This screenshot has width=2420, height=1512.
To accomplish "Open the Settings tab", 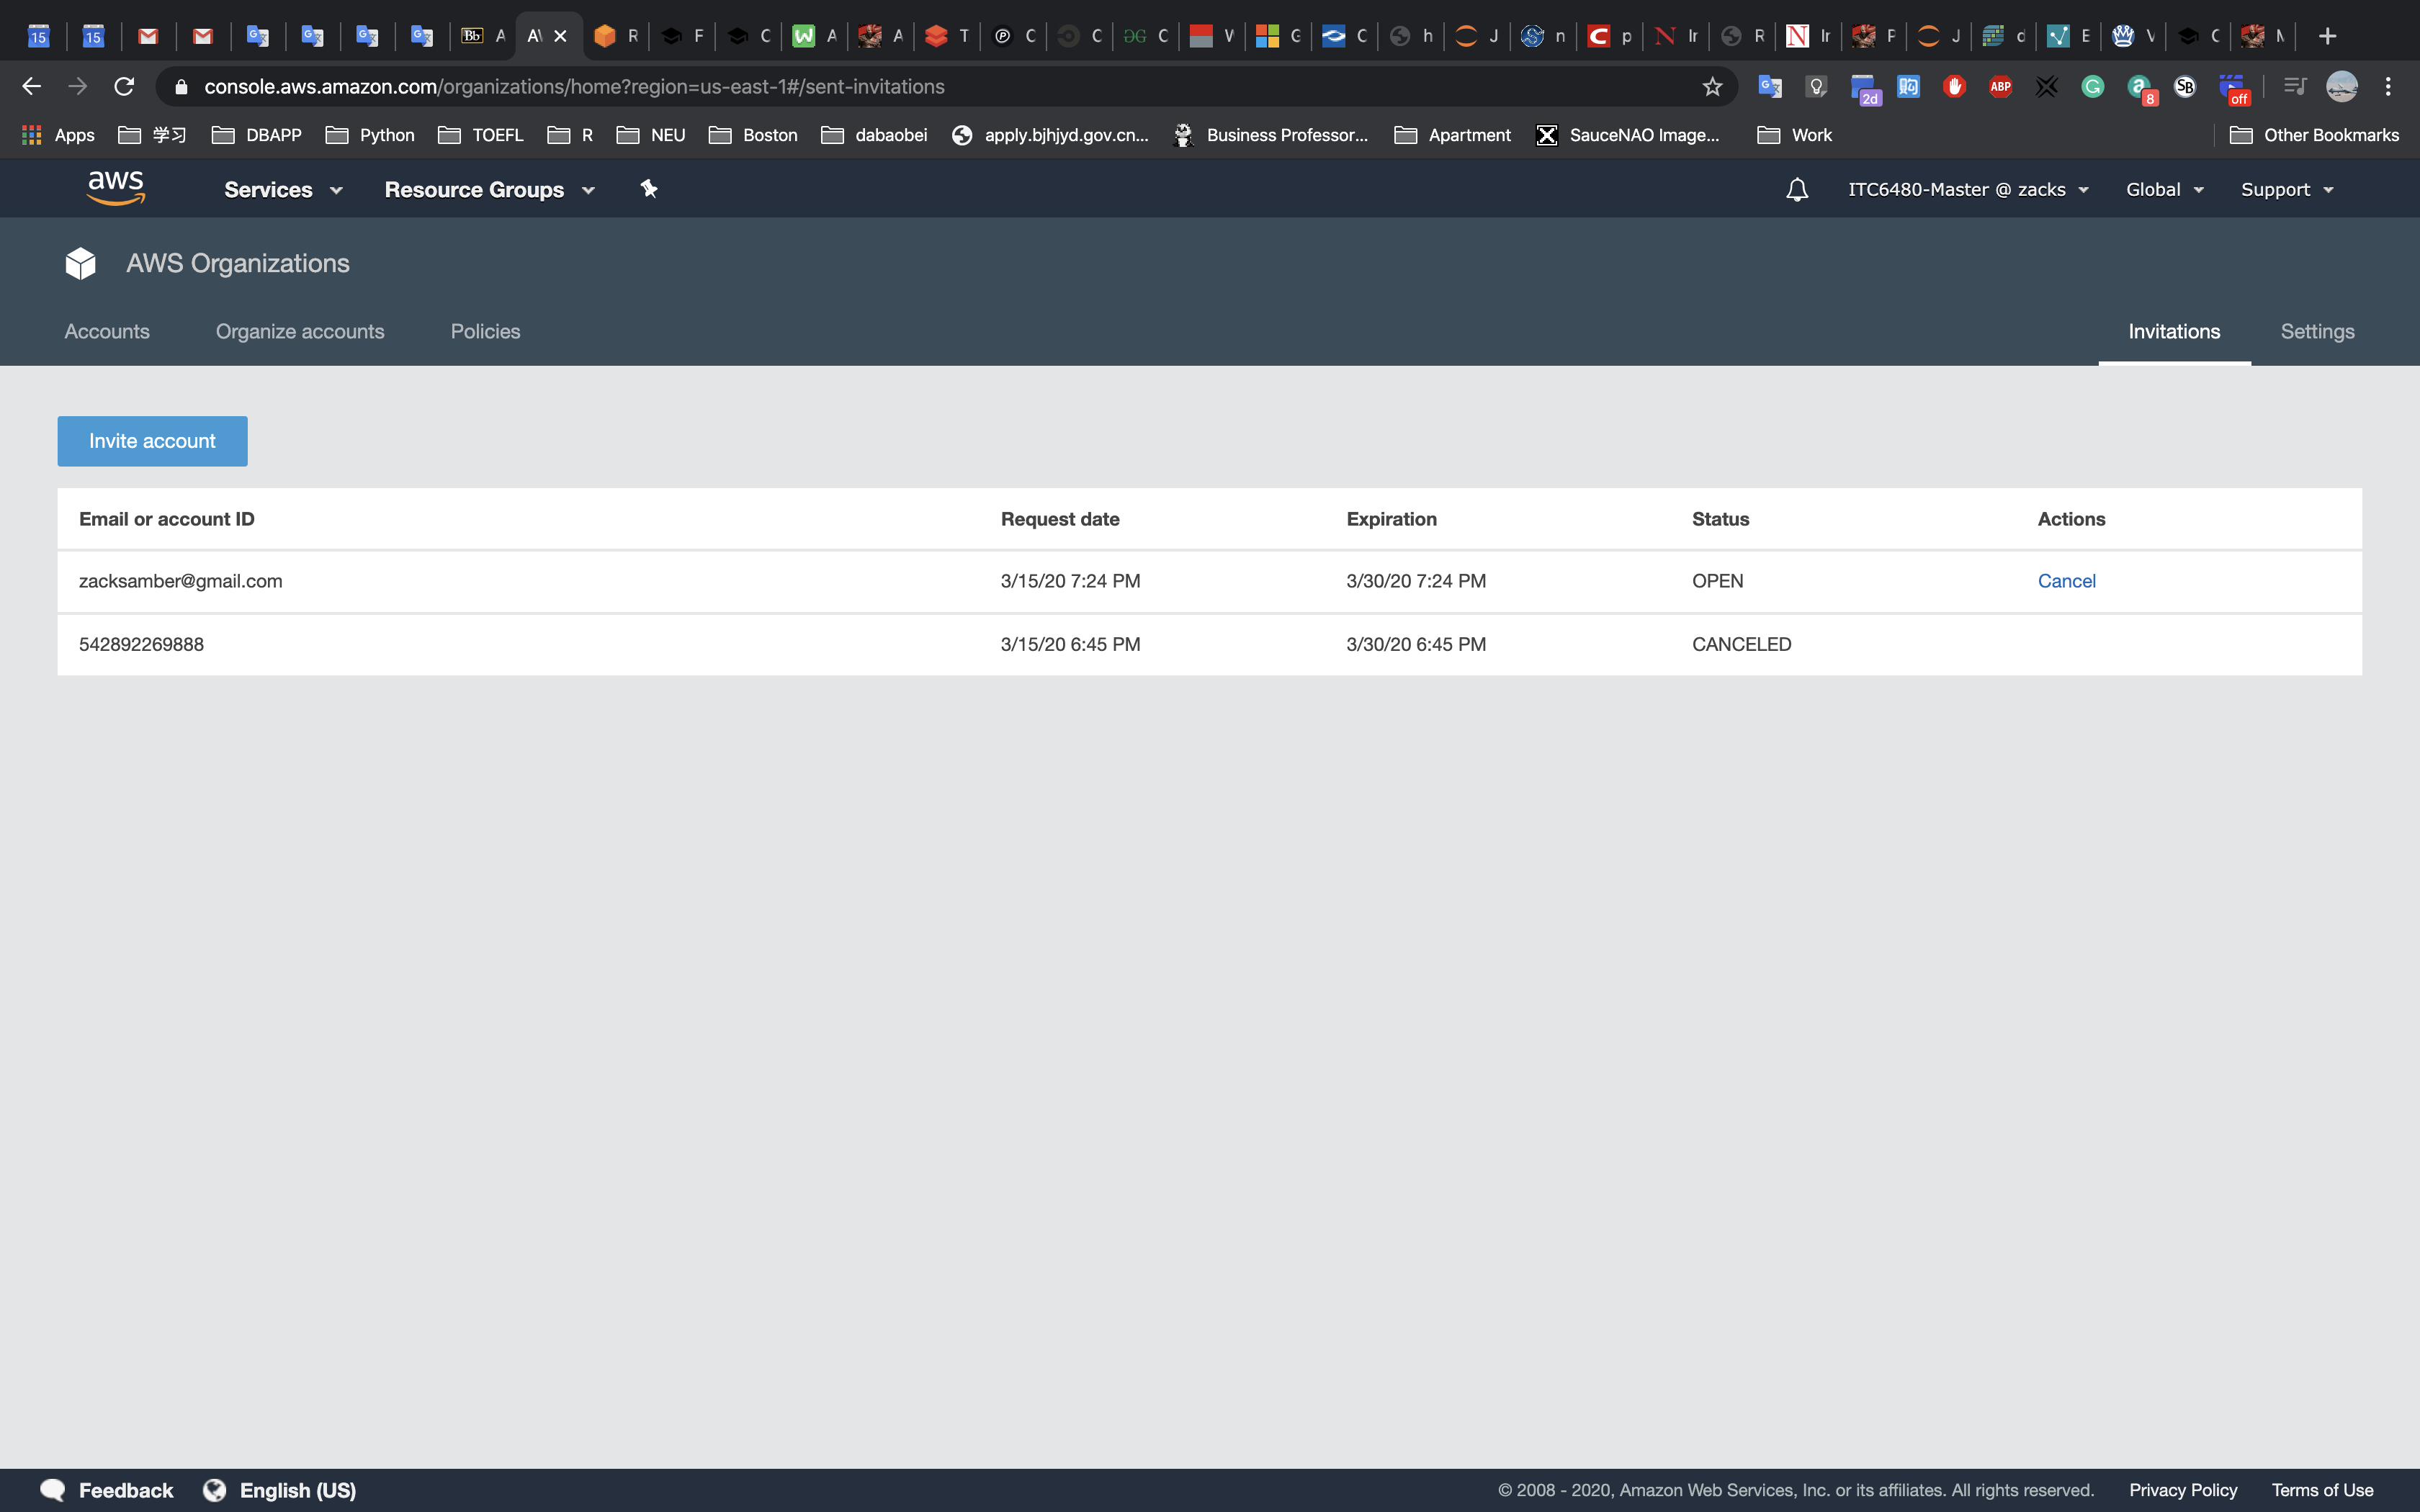I will click(x=2317, y=332).
